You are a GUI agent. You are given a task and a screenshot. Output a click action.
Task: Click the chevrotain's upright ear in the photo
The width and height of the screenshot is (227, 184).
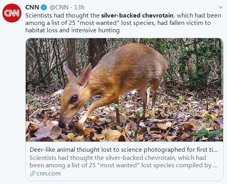pyautogui.click(x=85, y=75)
